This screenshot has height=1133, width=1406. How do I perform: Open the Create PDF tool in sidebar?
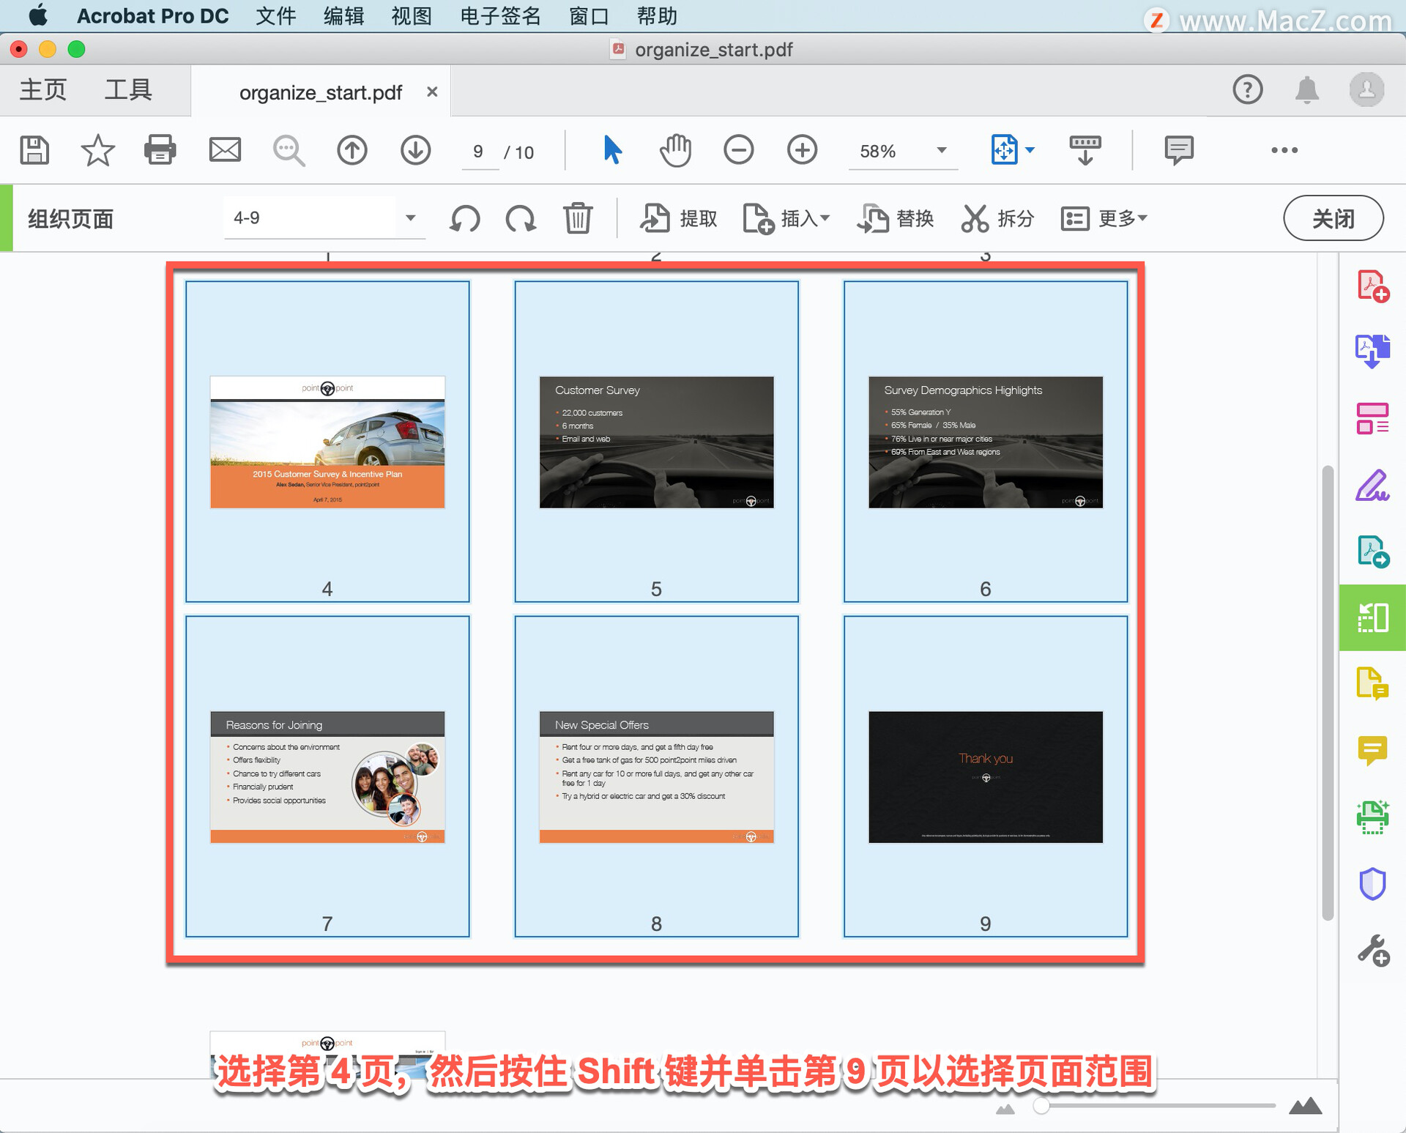[x=1372, y=286]
